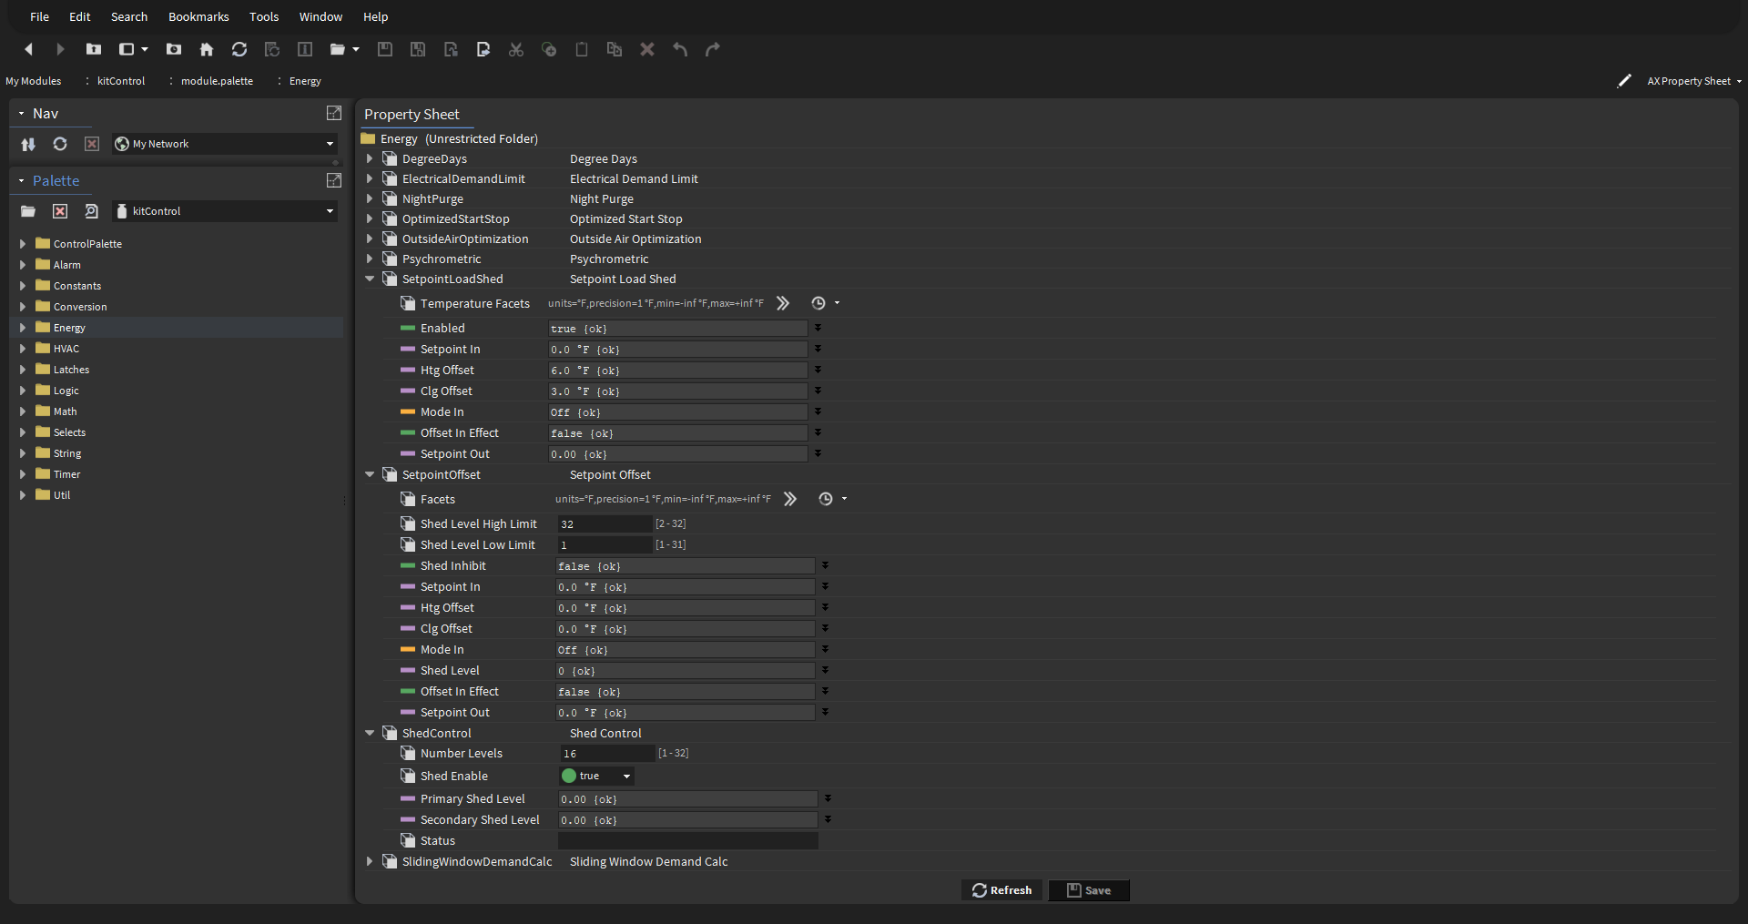Click the Save button

[x=1089, y=890]
